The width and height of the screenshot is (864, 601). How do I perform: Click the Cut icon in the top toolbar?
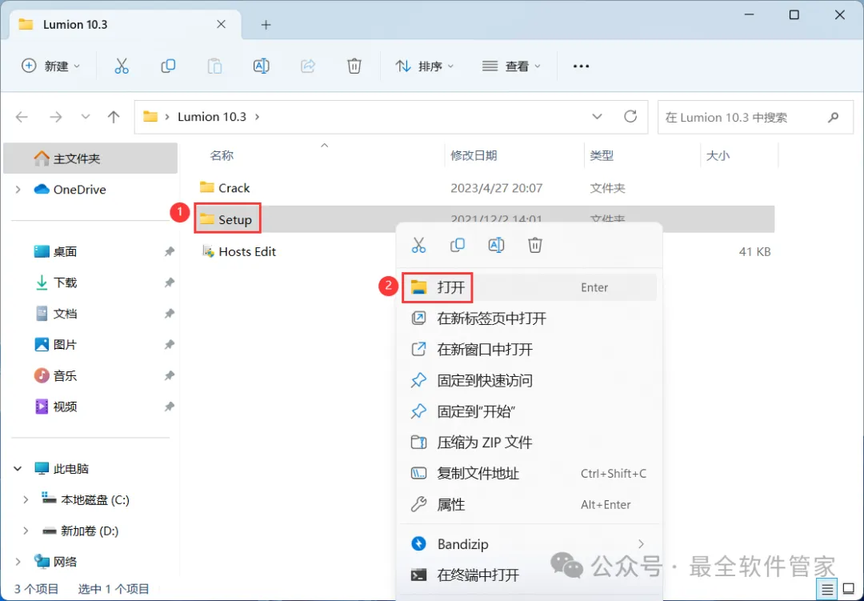(x=122, y=66)
